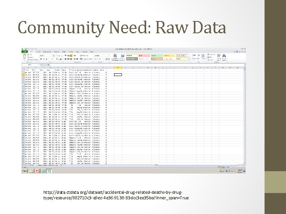Image resolution: width=286 pixels, height=214 pixels.
Task: Open the Excel taskbar icon
Action: coord(49,171)
